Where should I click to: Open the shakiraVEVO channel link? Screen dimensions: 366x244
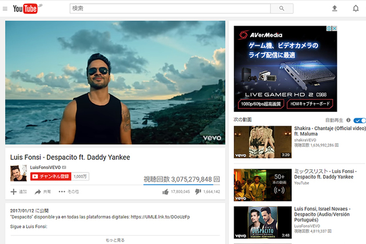pos(305,140)
